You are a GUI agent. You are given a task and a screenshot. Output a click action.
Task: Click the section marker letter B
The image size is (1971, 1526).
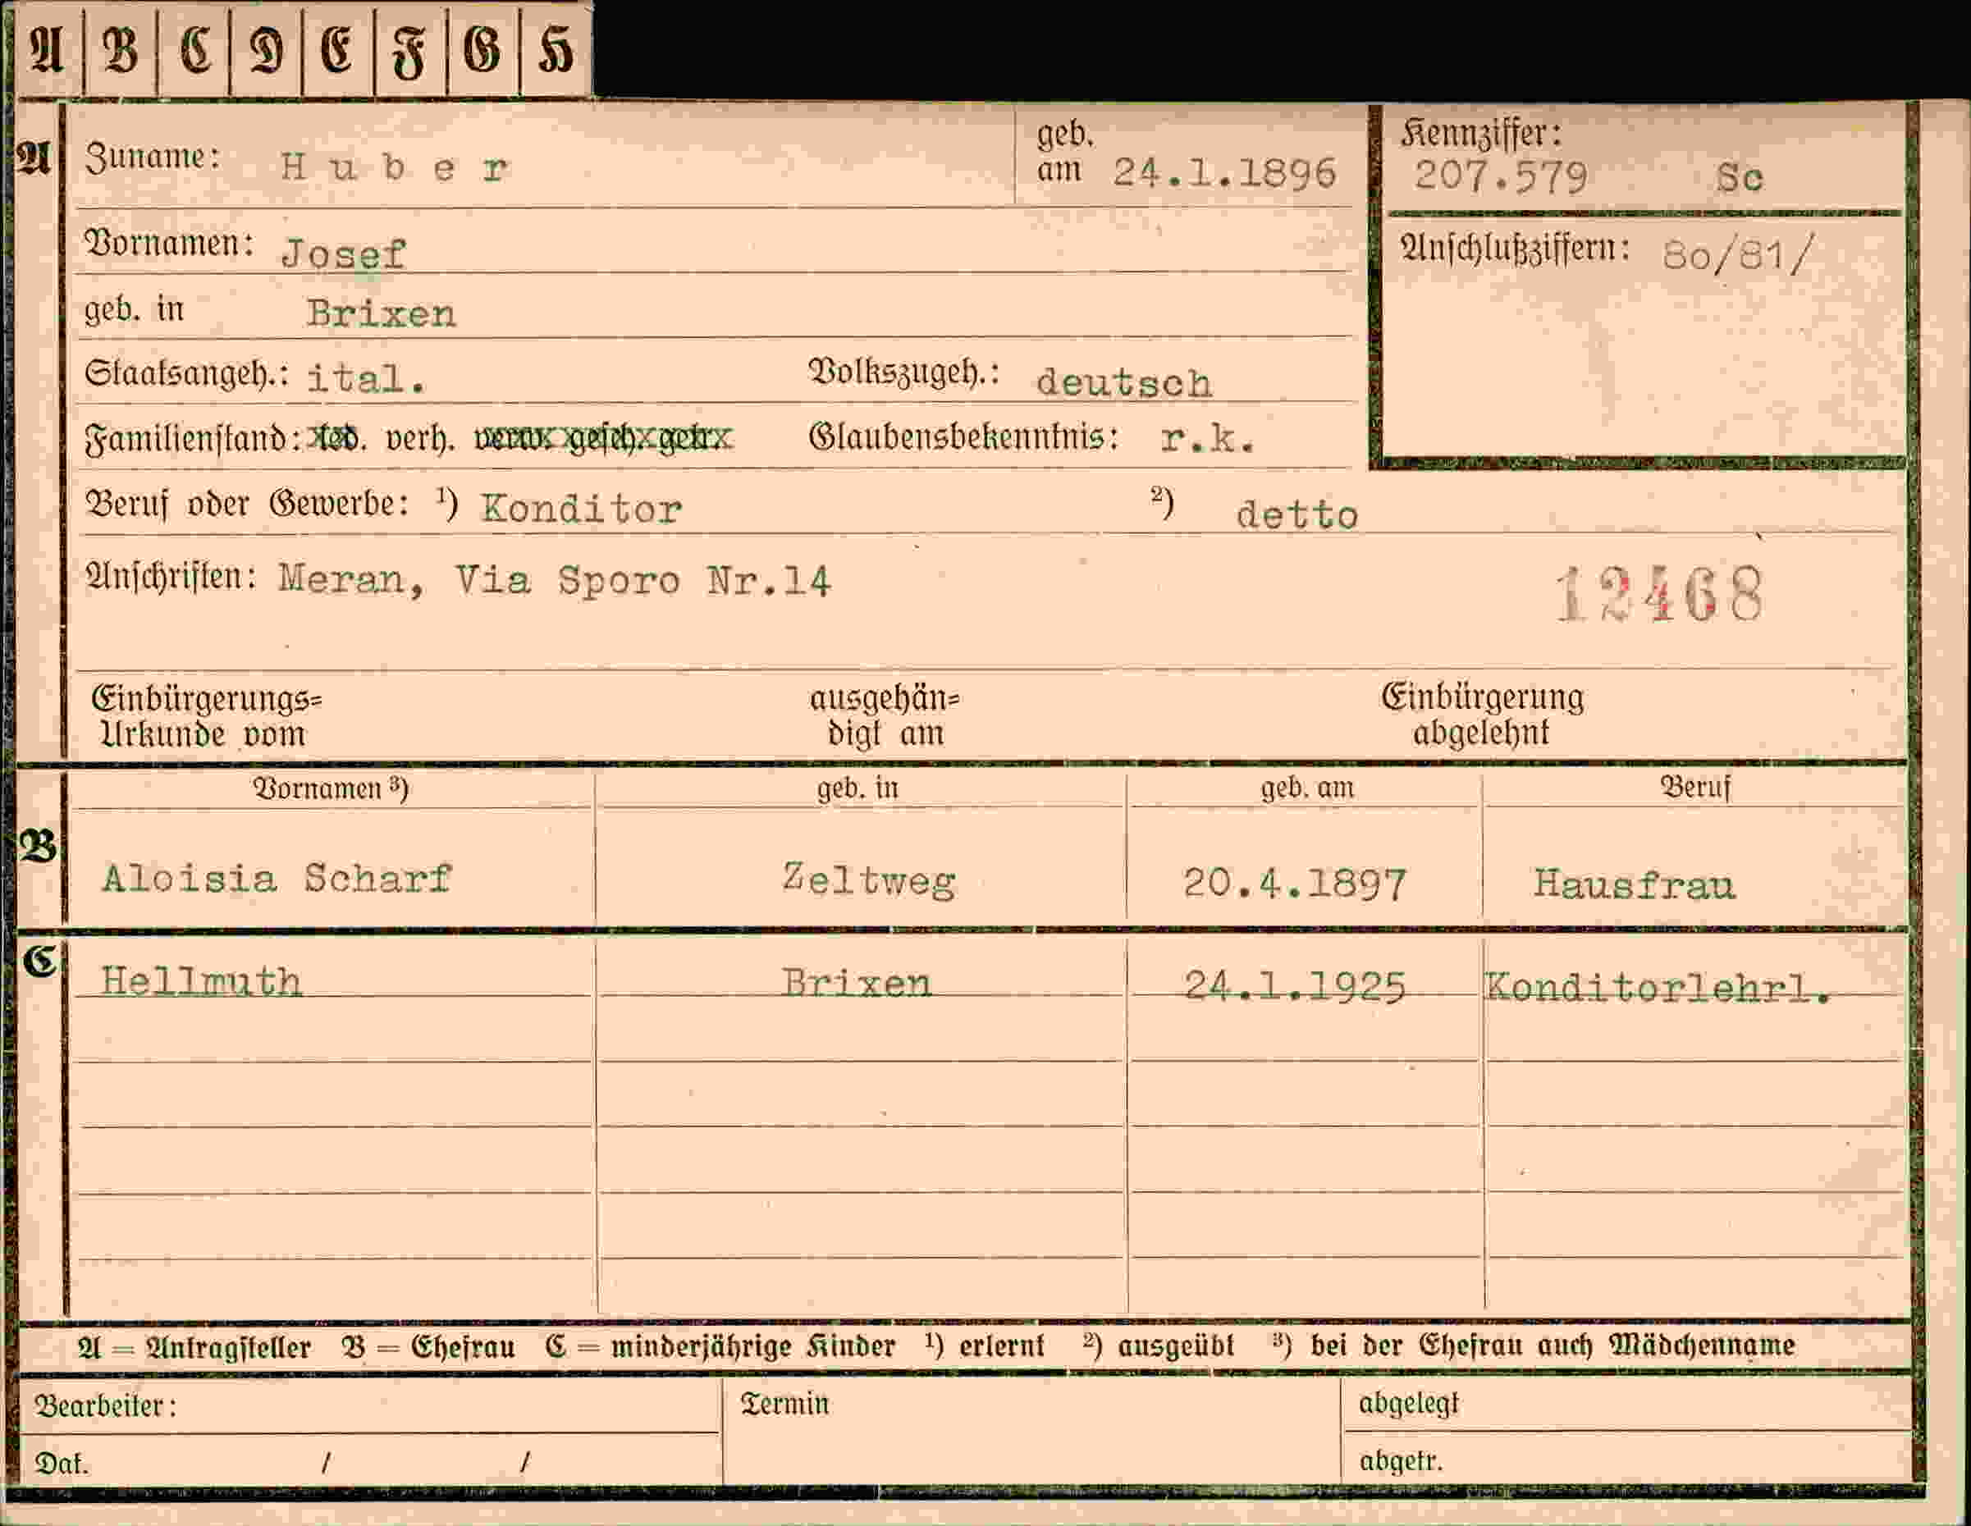pos(38,847)
